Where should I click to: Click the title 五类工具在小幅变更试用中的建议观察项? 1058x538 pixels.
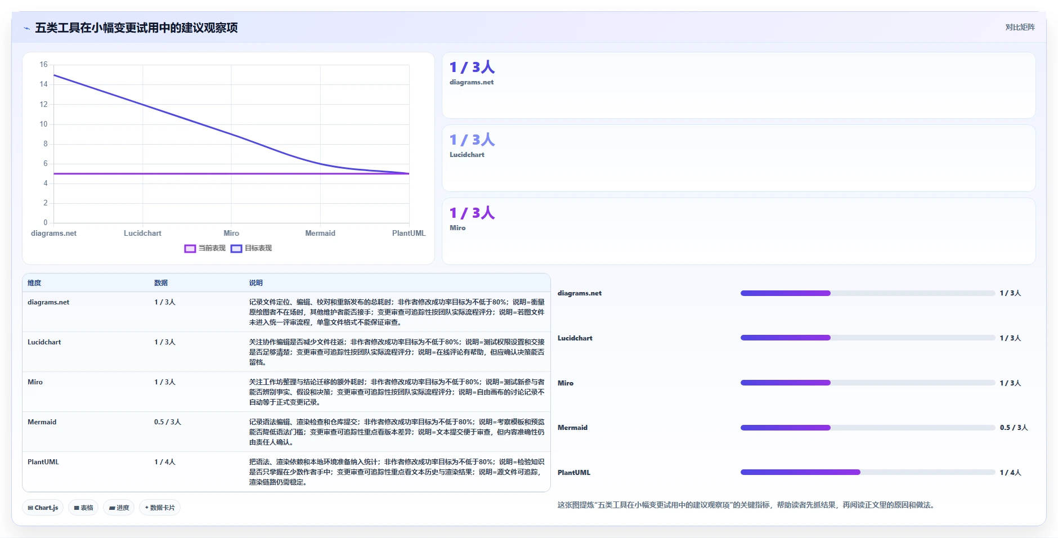136,28
